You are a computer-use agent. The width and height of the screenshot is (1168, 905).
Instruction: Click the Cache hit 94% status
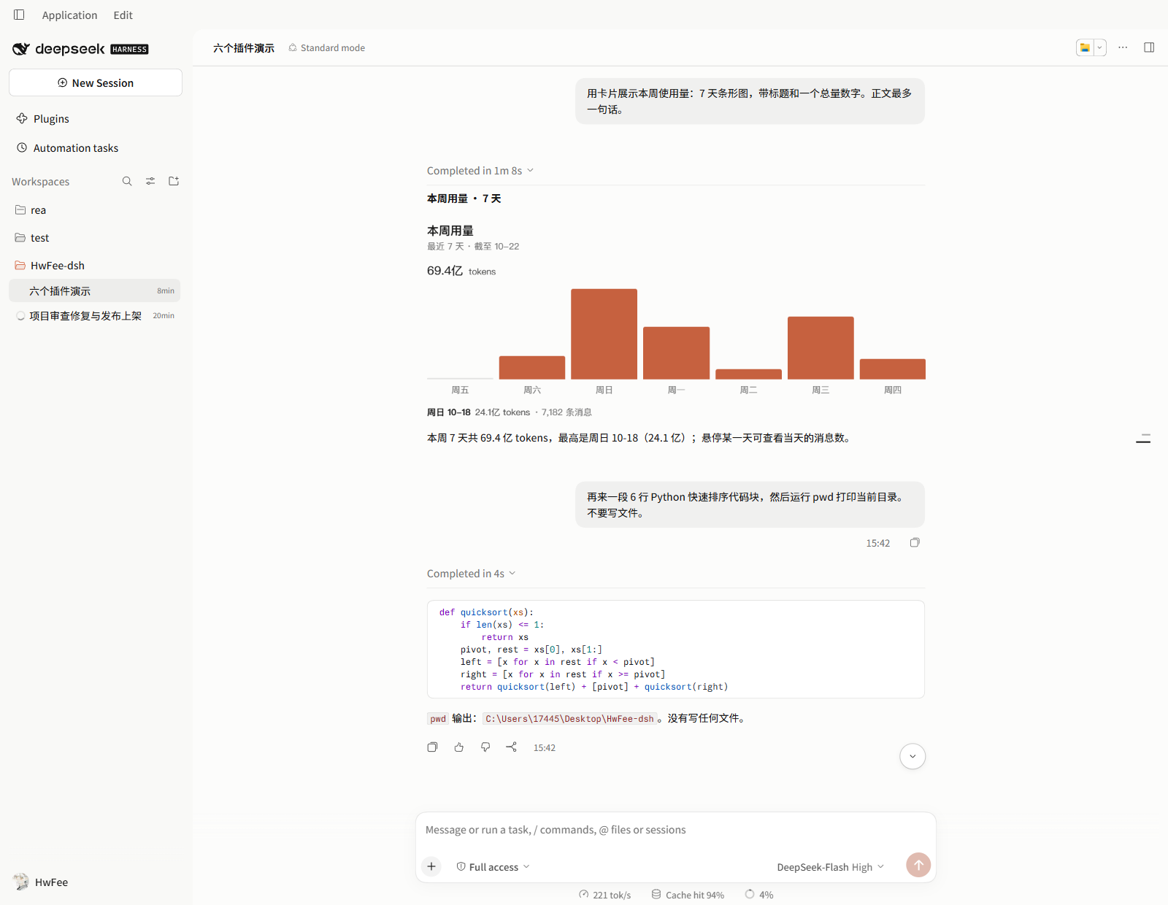pyautogui.click(x=688, y=895)
